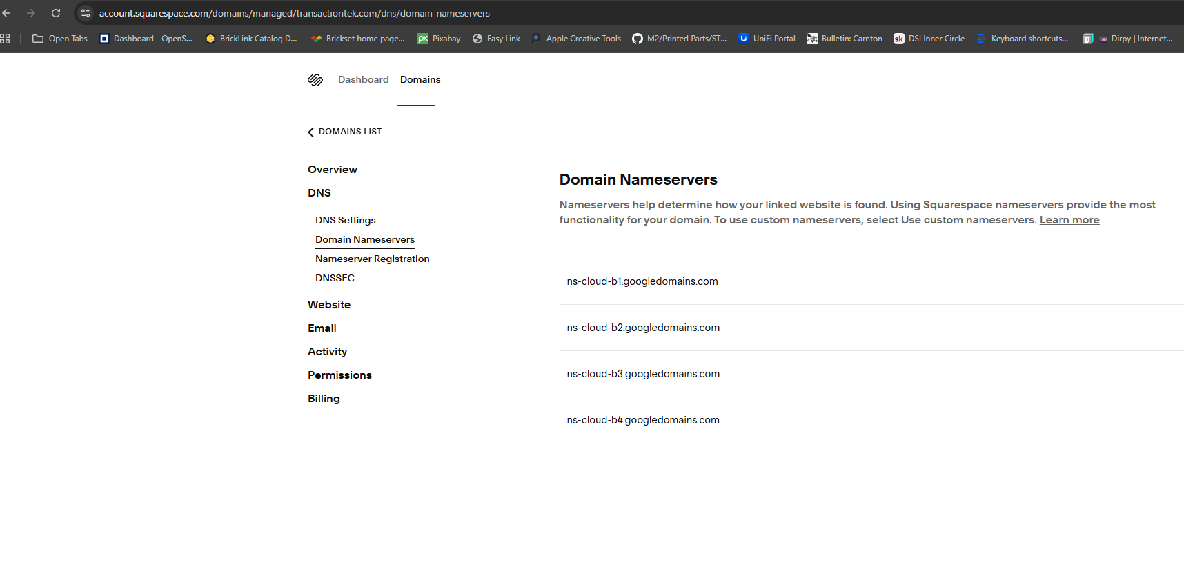The height and width of the screenshot is (569, 1184).
Task: Switch to the Dashboard tab
Action: coord(363,80)
